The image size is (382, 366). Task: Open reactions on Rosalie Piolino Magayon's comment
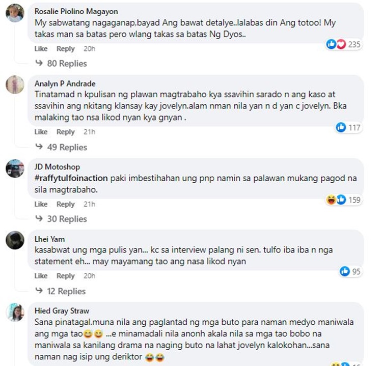[x=344, y=45]
